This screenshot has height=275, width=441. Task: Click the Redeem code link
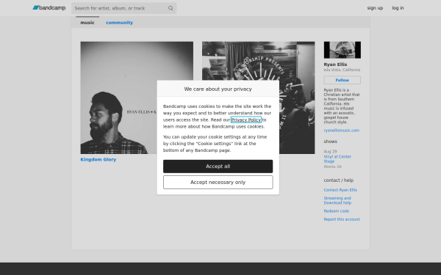[x=336, y=211]
